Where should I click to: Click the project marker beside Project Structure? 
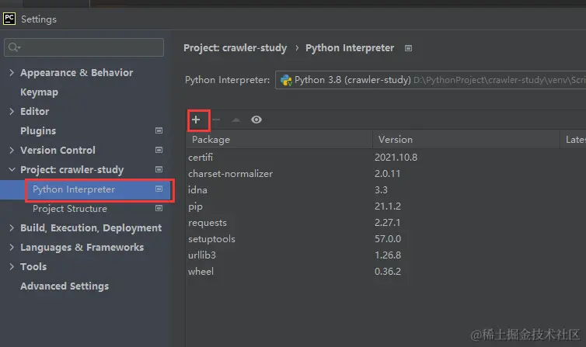pyautogui.click(x=159, y=208)
